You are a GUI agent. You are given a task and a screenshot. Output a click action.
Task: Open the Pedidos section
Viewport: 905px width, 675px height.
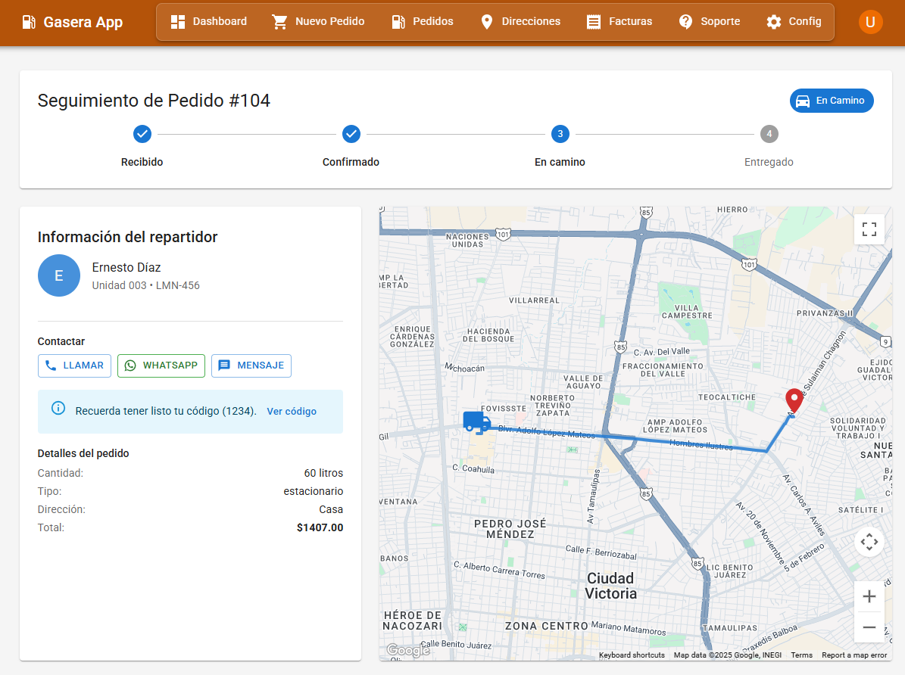coord(423,22)
